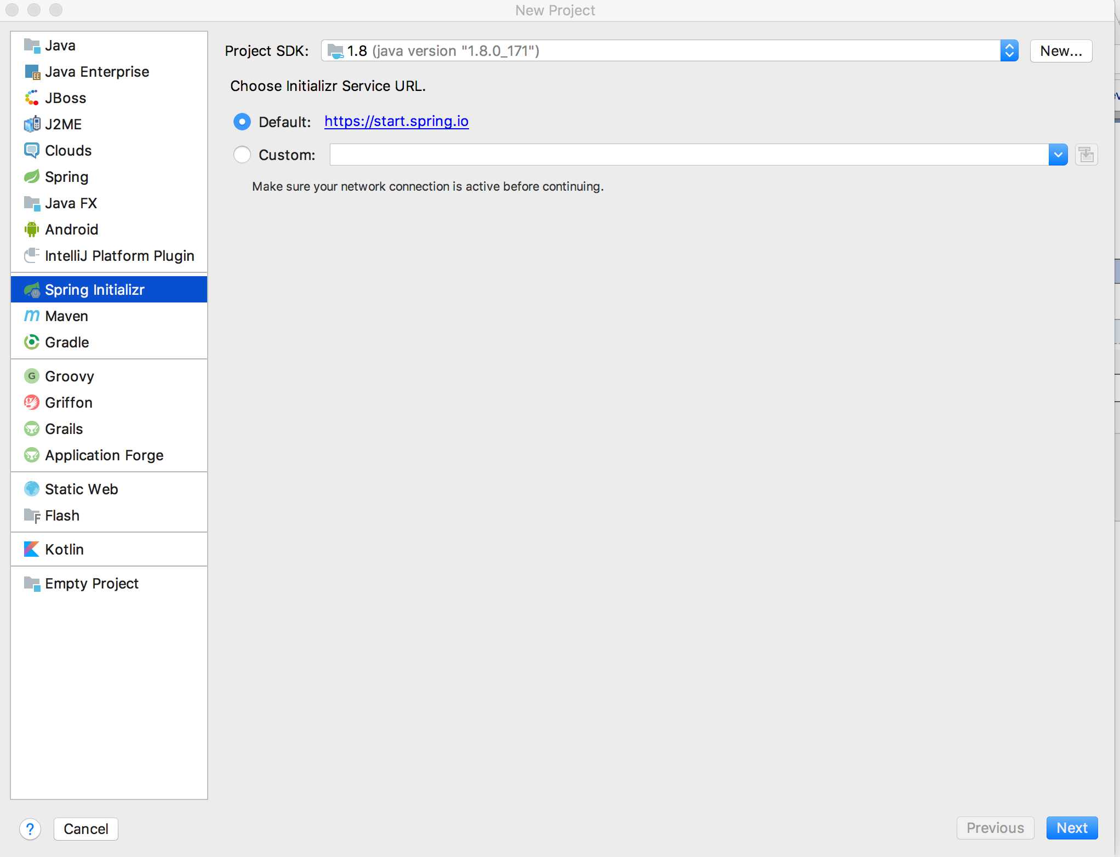Select Groovy label in list
The image size is (1120, 857).
(70, 376)
